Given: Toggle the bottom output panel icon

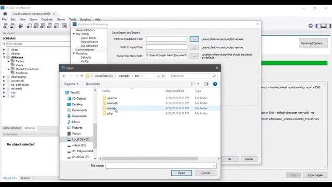Looking at the screenshot, I should coord(323,26).
